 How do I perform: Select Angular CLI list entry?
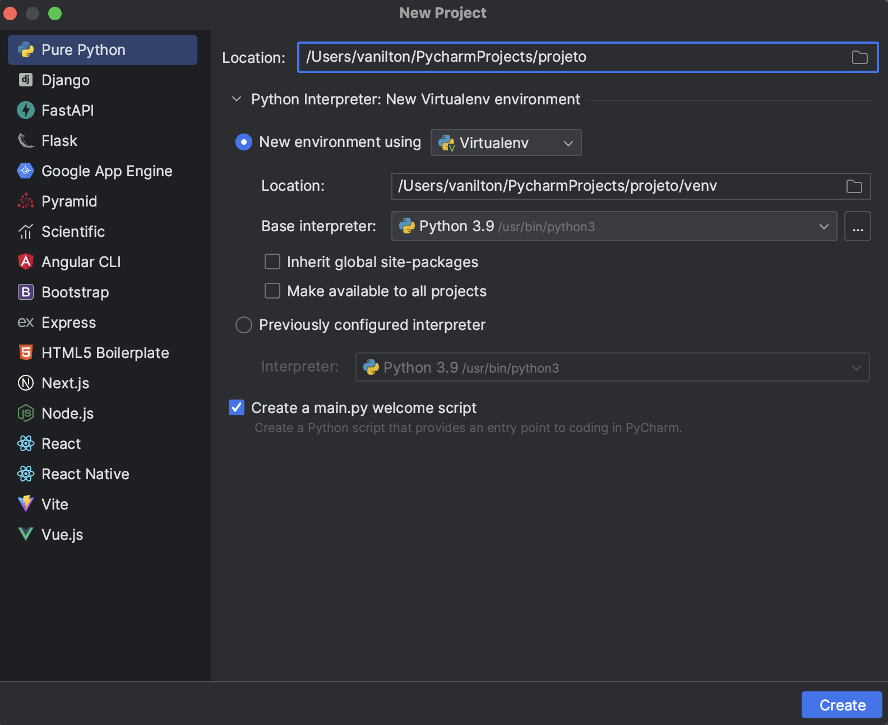click(103, 262)
